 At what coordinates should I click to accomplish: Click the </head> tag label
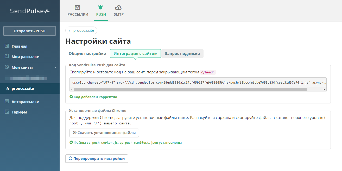[208, 72]
